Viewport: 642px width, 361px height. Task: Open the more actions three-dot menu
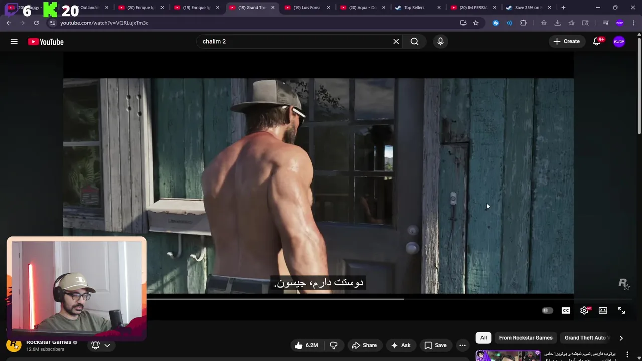click(462, 345)
